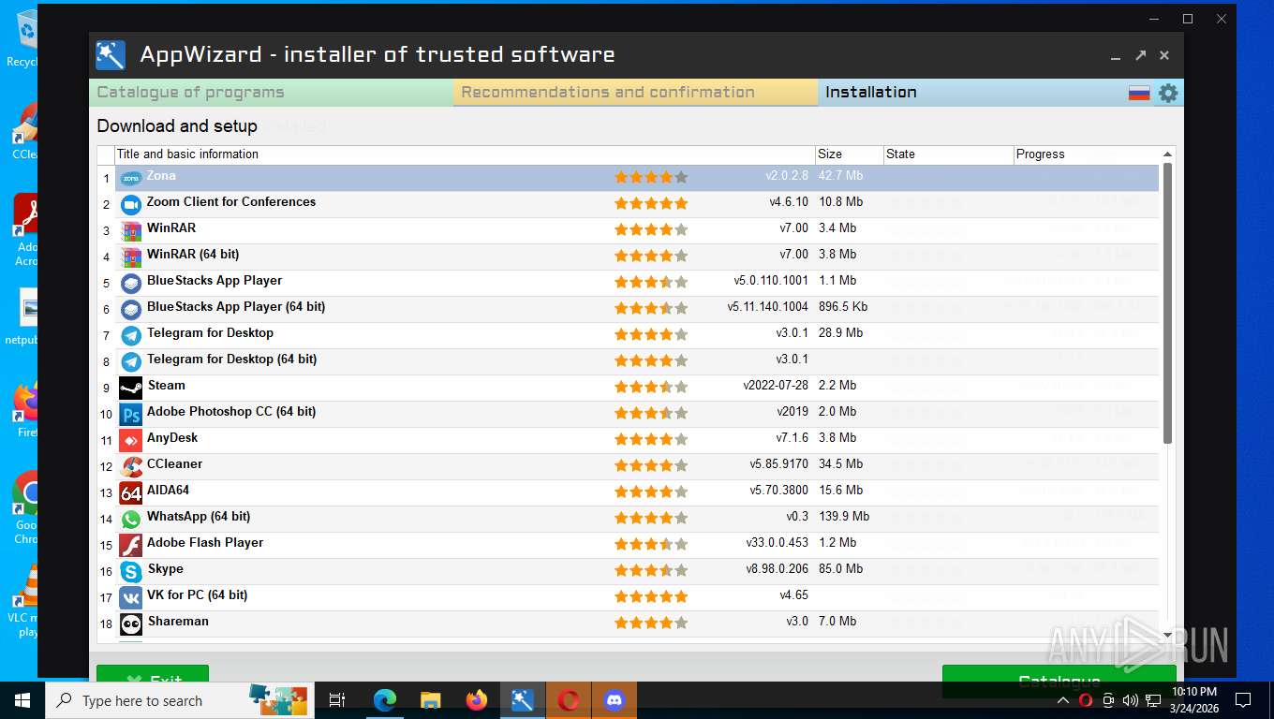Open Discord from the taskbar
Screen dimensions: 1274x719
tap(615, 700)
